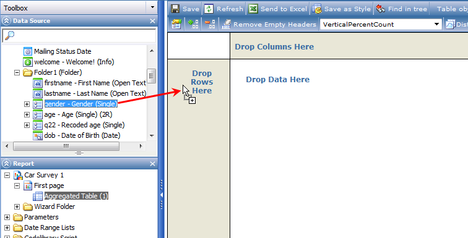This screenshot has height=238, width=468.
Task: Collapse the Data Source panel chevron
Action: pyautogui.click(x=6, y=21)
